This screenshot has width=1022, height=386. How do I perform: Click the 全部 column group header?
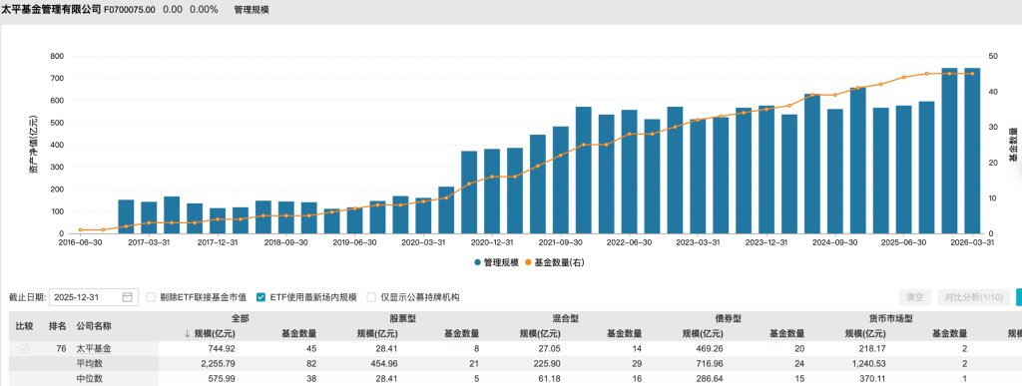click(241, 319)
